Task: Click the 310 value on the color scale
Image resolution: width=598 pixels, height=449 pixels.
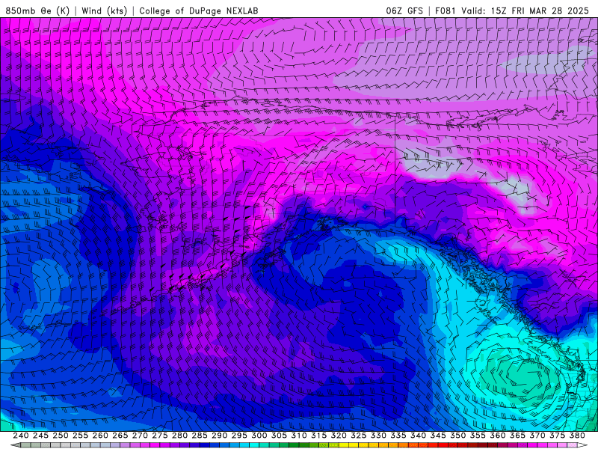Action: pos(299,436)
